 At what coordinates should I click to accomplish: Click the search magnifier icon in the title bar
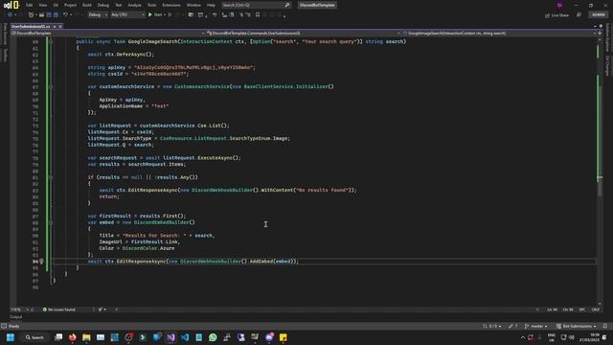(287, 5)
